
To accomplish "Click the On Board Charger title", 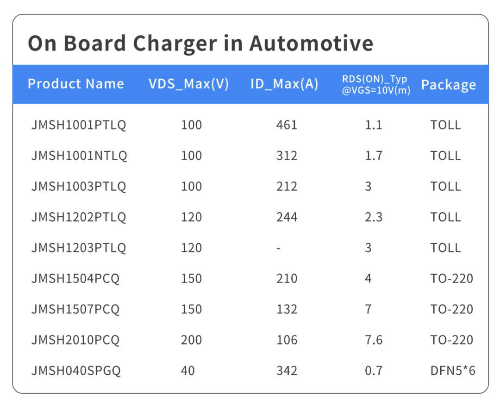I will click(x=200, y=43).
